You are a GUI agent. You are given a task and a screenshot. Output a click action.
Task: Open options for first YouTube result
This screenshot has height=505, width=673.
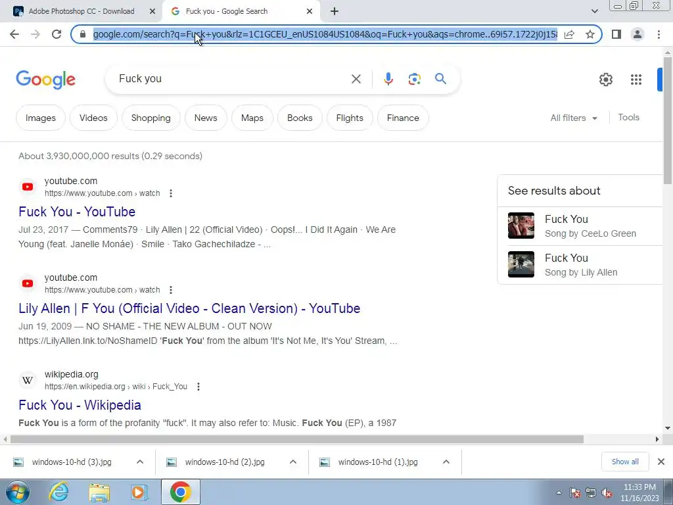(171, 193)
